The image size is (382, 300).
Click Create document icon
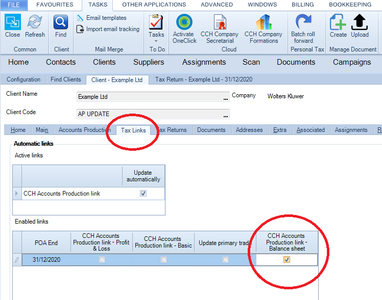click(338, 22)
